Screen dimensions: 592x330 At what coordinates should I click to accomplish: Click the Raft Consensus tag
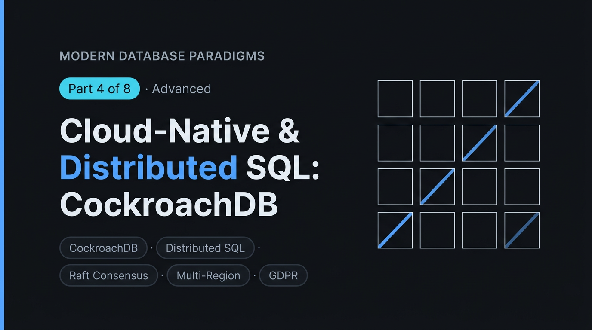click(108, 275)
